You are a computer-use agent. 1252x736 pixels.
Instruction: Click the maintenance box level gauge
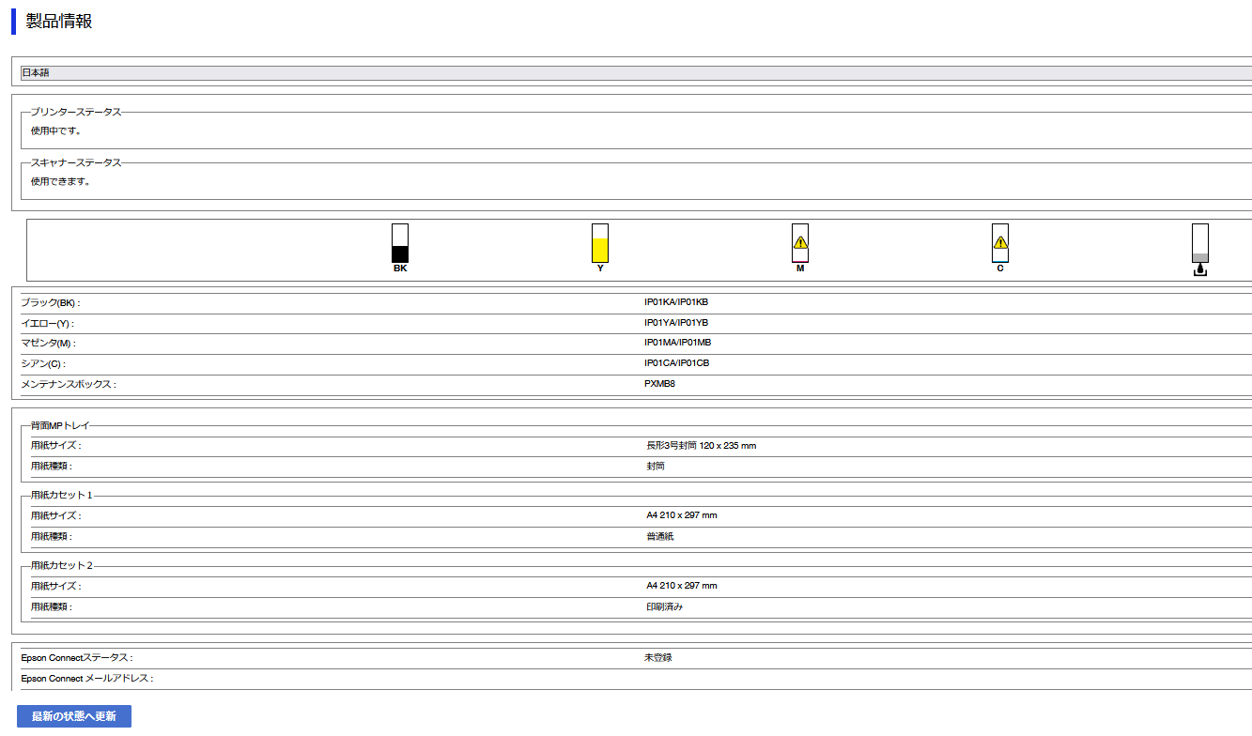coord(1199,243)
